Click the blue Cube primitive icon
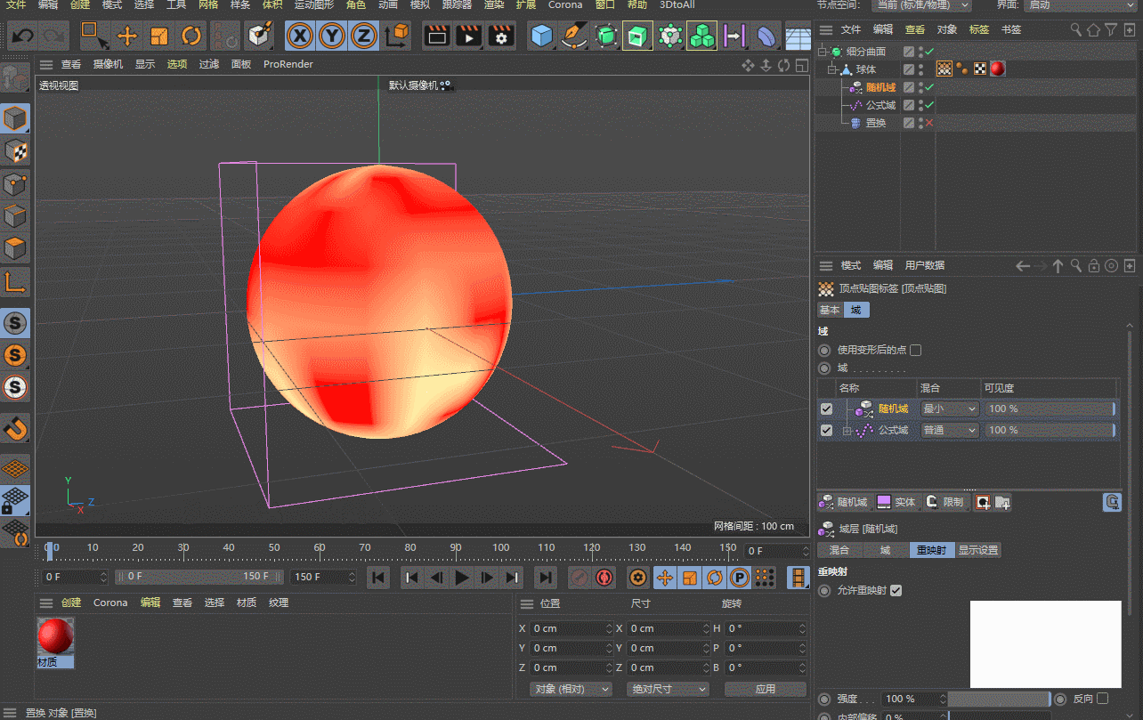This screenshot has height=720, width=1143. tap(541, 36)
